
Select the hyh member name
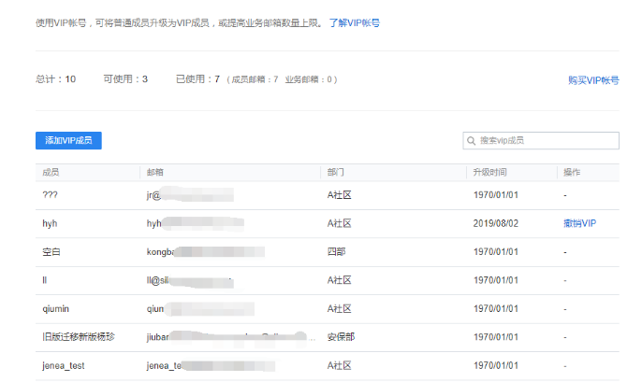click(51, 224)
